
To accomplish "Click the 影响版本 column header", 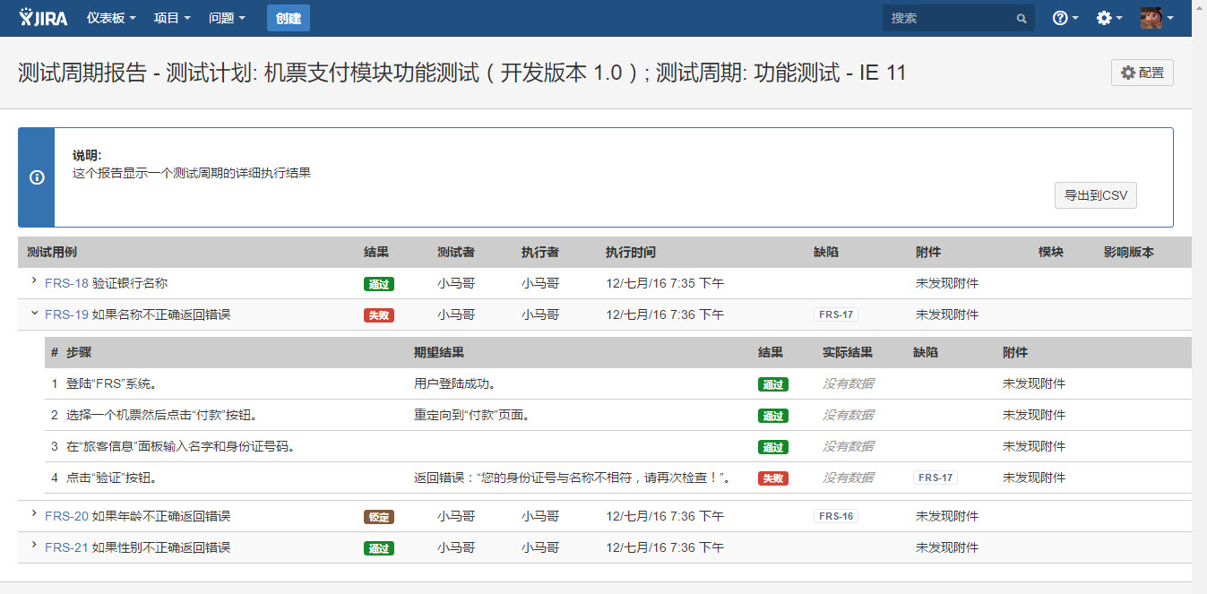I will click(x=1129, y=252).
